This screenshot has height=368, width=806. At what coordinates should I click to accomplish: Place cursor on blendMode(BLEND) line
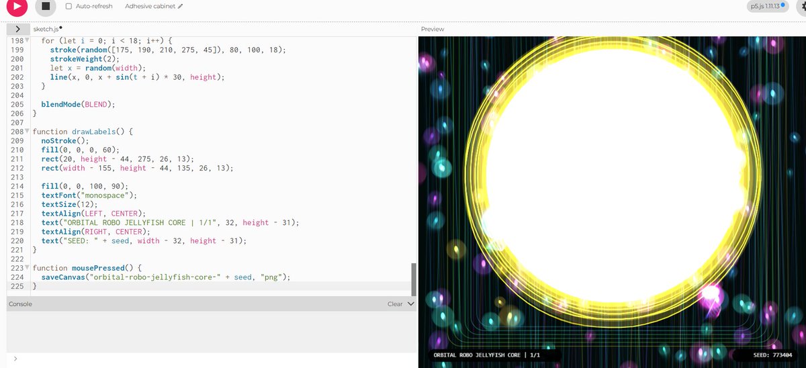tap(79, 105)
